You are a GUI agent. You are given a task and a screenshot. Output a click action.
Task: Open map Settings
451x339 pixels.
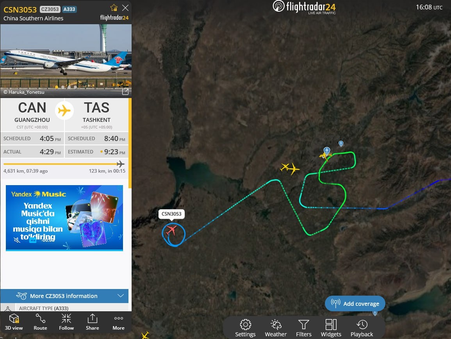(245, 328)
